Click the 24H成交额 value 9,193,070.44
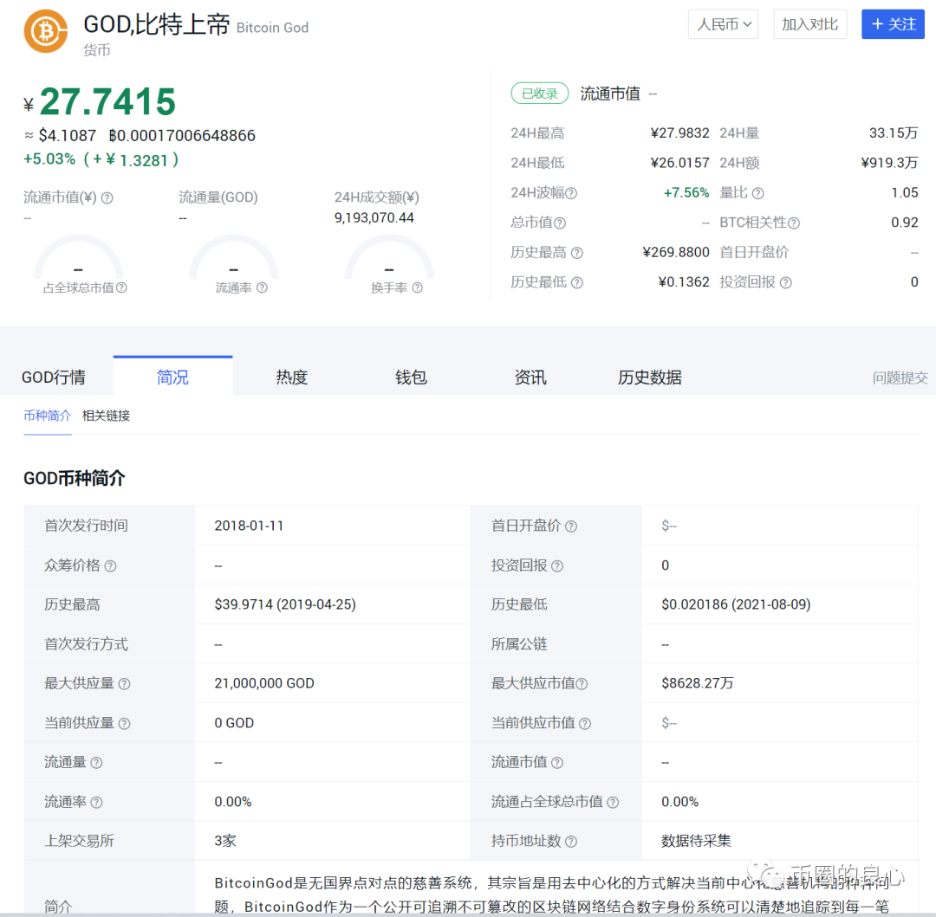This screenshot has width=936, height=917. click(374, 217)
